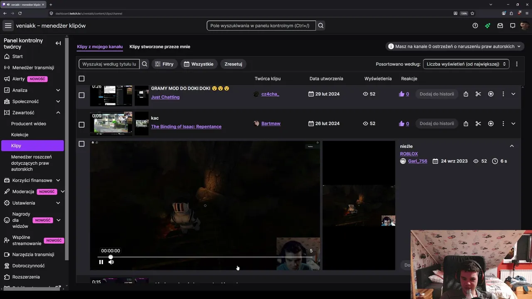Open the mail inbox icon
The width and height of the screenshot is (532, 299).
[x=500, y=26]
